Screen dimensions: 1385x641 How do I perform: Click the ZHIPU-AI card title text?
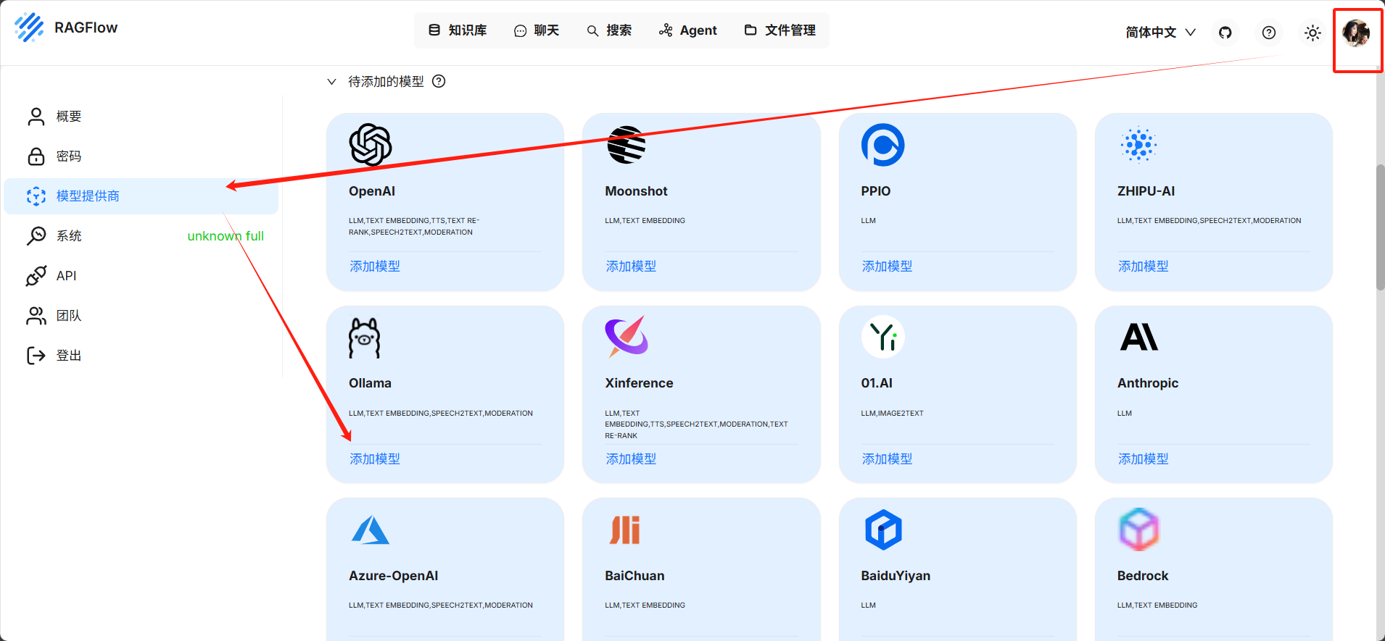point(1146,191)
